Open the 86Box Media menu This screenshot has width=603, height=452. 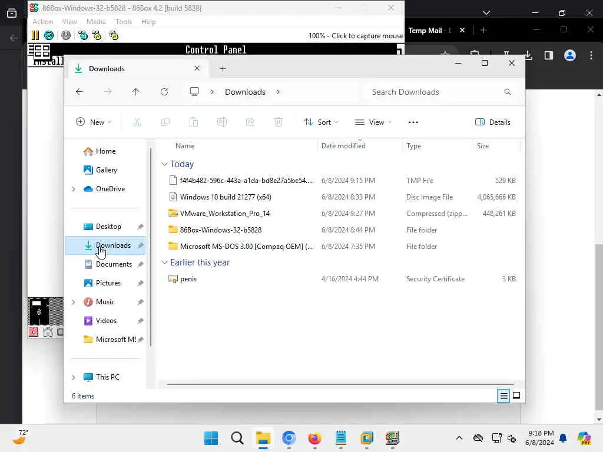point(96,22)
